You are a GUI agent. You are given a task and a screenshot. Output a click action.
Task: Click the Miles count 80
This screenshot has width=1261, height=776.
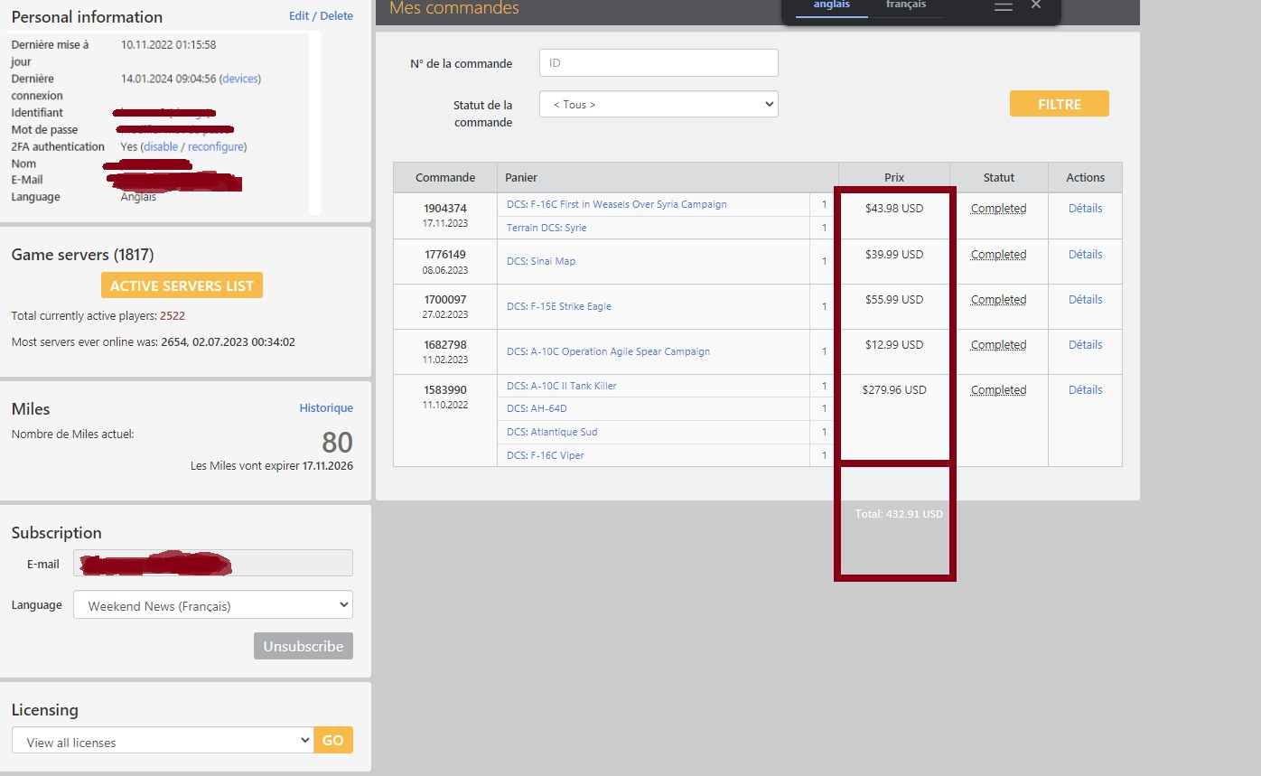tap(337, 442)
